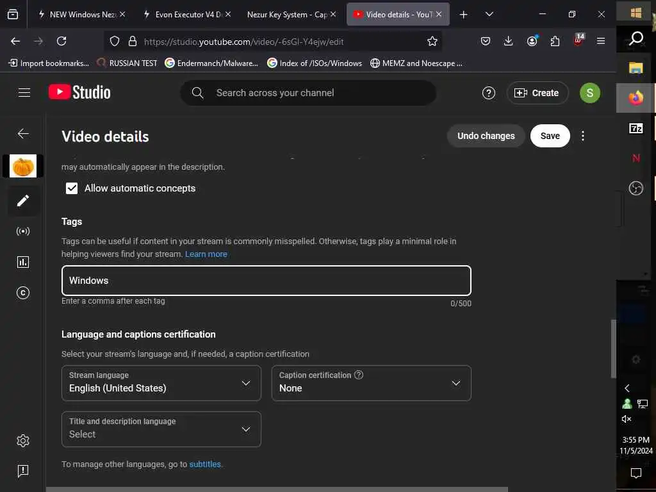This screenshot has height=492, width=656.
Task: Uncheck Allow automatic concepts checkbox
Action: point(72,188)
